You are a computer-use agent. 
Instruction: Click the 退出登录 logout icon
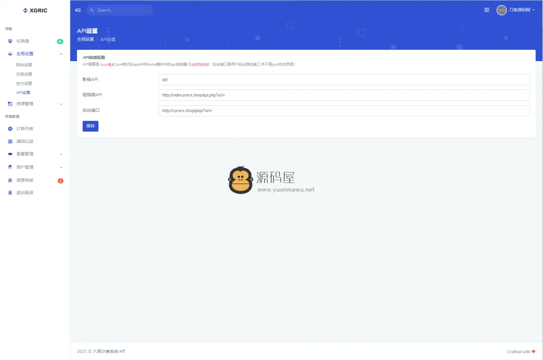point(9,192)
